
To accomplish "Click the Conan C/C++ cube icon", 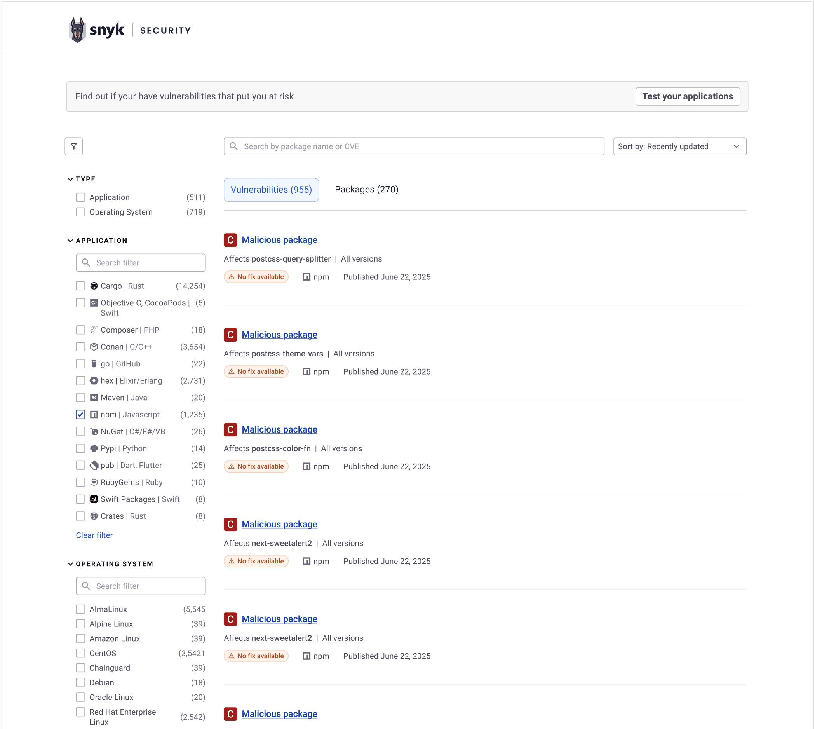I will coord(94,347).
